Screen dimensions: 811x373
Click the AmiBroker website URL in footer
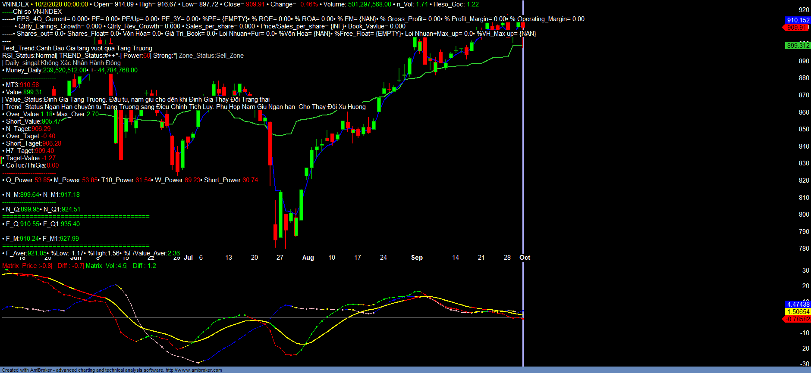194,370
